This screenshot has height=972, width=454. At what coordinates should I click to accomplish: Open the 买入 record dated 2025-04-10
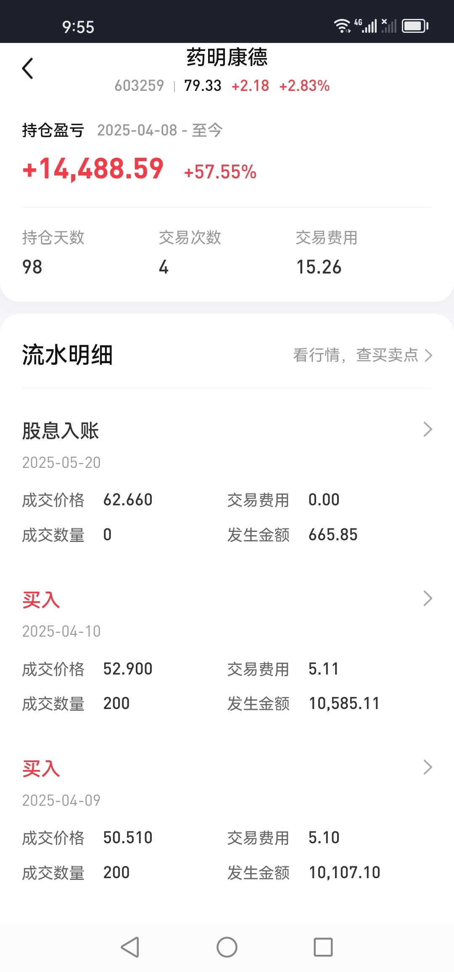[41, 600]
